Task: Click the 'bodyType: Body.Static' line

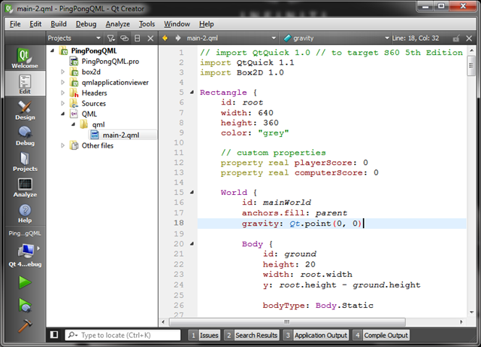Action: tap(318, 305)
